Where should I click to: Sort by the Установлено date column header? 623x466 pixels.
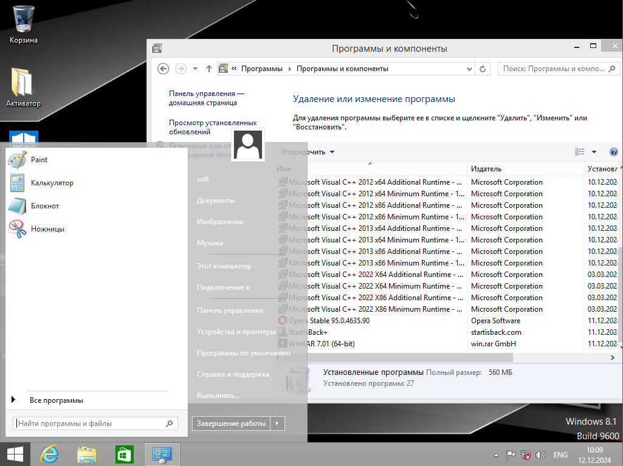pyautogui.click(x=601, y=169)
